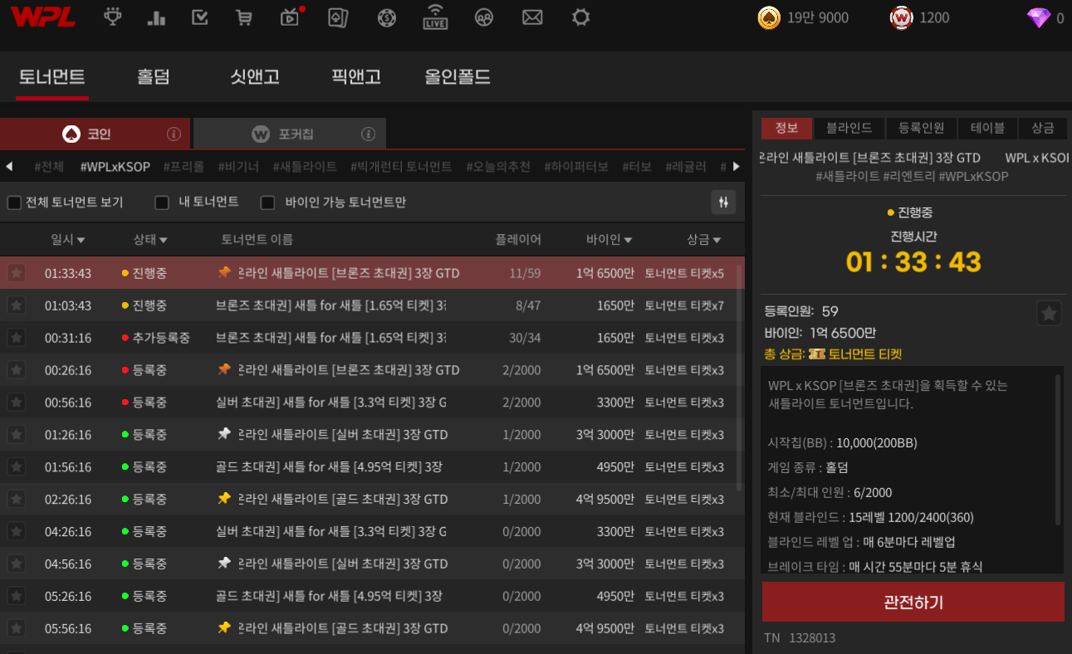Click the 관전하기 button

[x=913, y=602]
